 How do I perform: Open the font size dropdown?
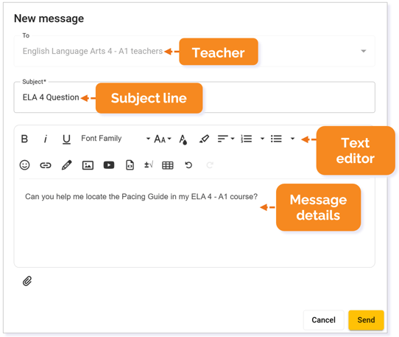tap(163, 139)
